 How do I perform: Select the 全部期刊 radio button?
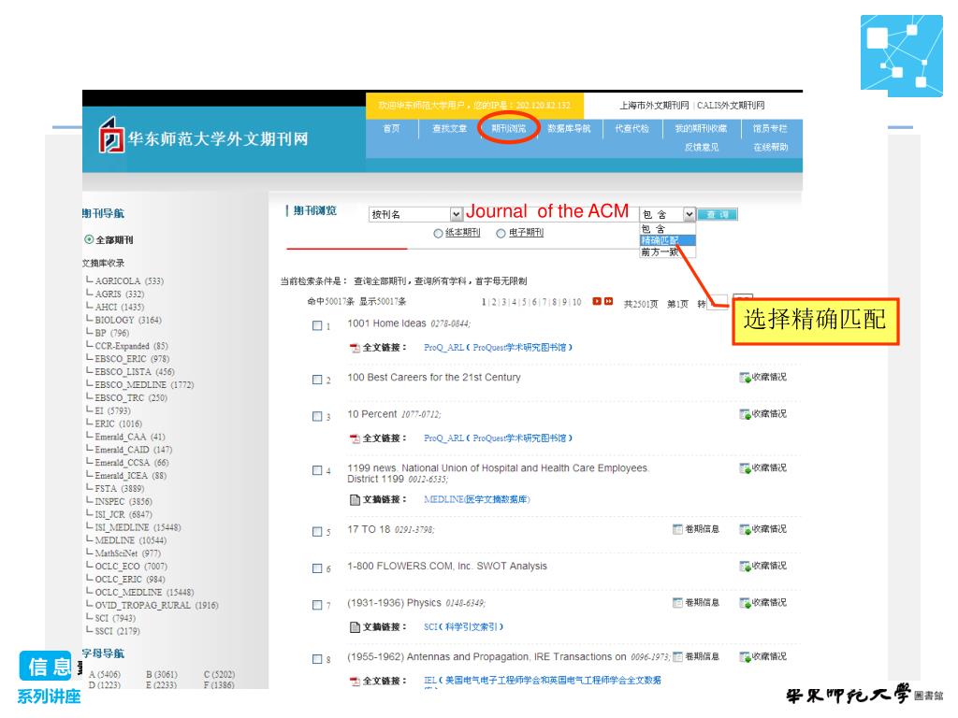[89, 239]
